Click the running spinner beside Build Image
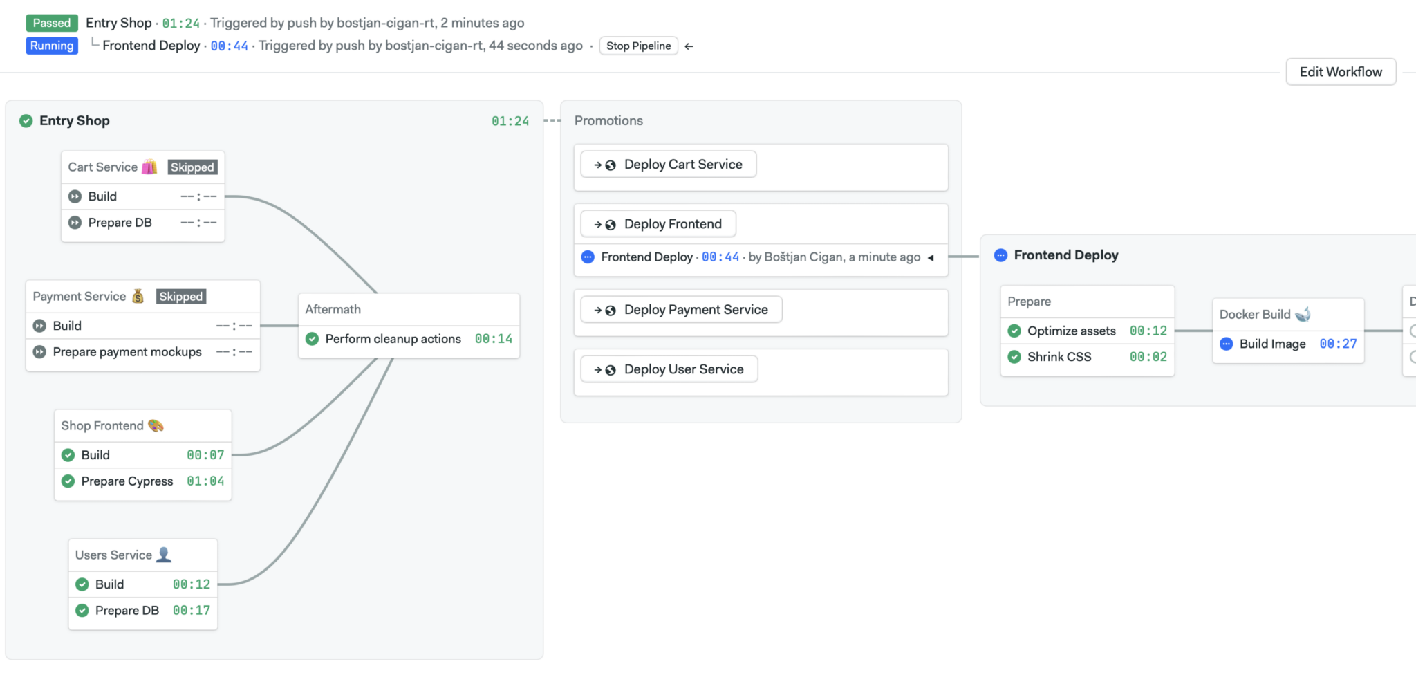The height and width of the screenshot is (675, 1416). click(x=1227, y=344)
